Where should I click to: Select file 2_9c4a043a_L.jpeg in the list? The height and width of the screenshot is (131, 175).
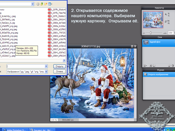tap(8, 16)
